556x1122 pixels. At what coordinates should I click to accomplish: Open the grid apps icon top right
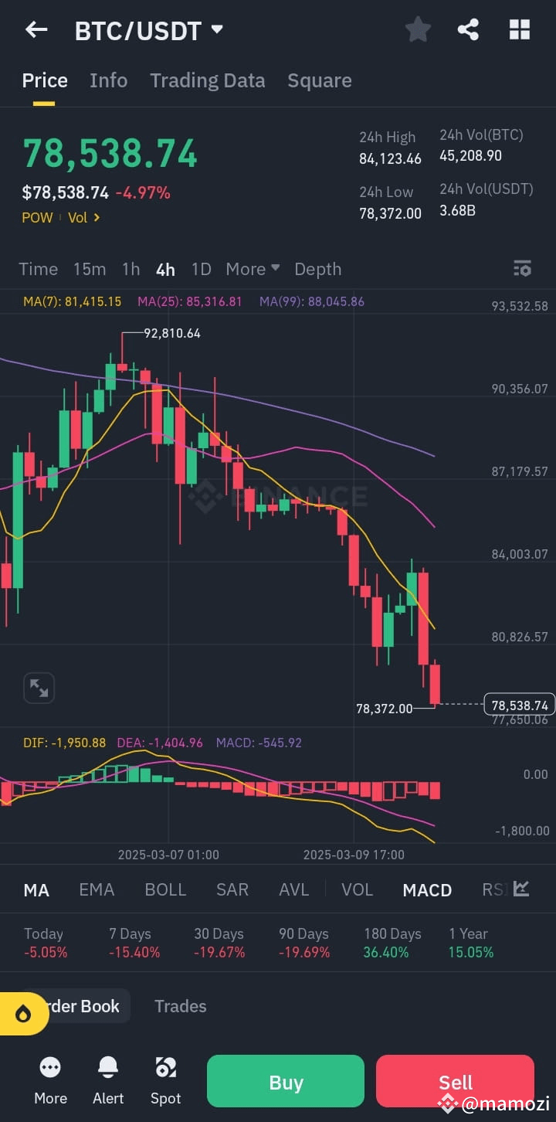click(518, 29)
